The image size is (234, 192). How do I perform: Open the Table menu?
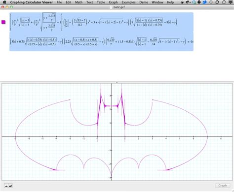point(101,2)
